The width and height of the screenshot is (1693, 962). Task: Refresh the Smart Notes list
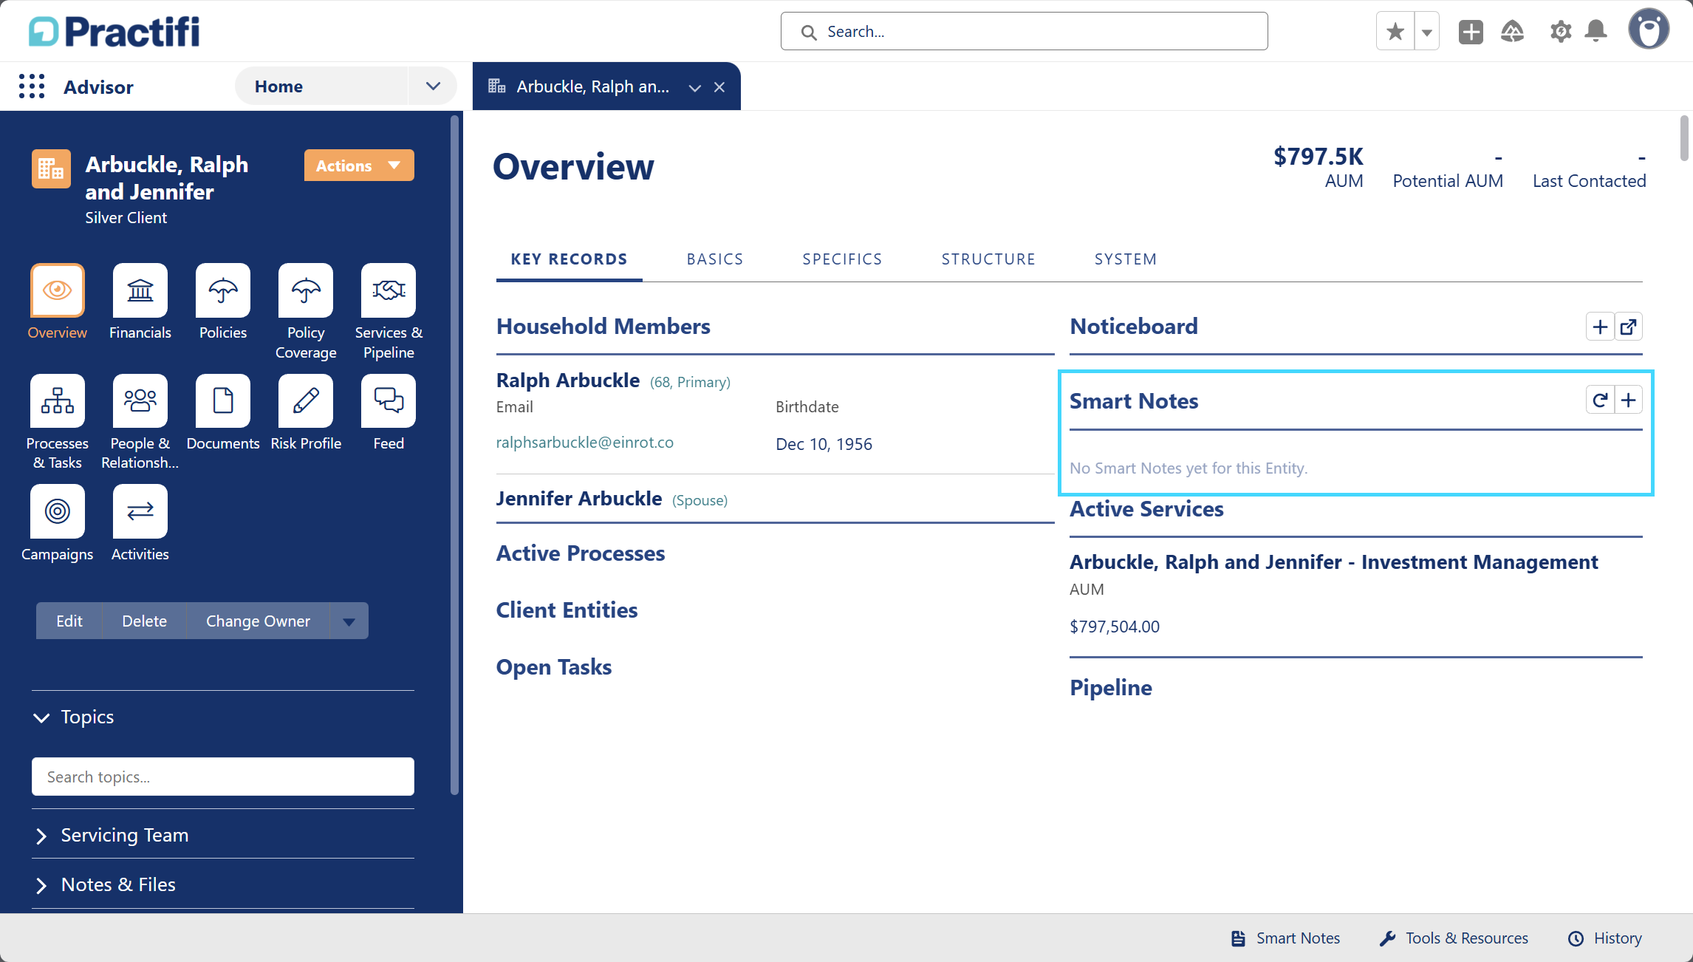click(1600, 400)
